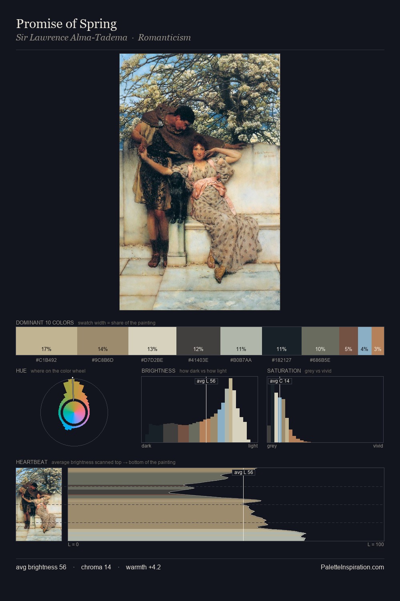Click the 'HEARTBEAT' section heading

(32, 462)
